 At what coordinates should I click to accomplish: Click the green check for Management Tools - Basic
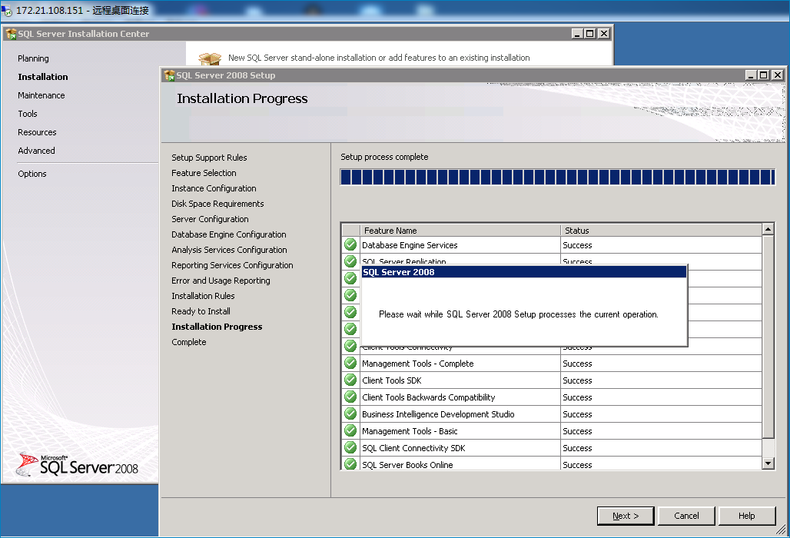click(x=350, y=430)
